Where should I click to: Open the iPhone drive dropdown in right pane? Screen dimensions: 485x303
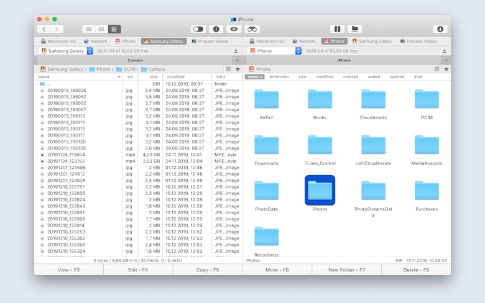(x=298, y=51)
